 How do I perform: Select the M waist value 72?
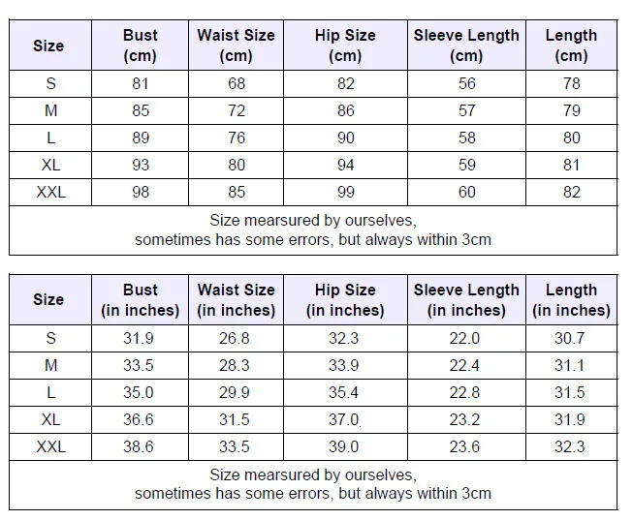coord(237,110)
